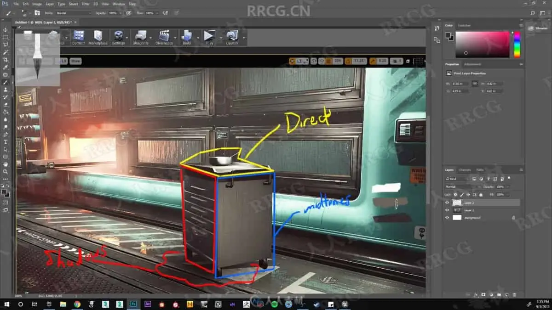
Task: Open the File menu
Action: tap(16, 4)
